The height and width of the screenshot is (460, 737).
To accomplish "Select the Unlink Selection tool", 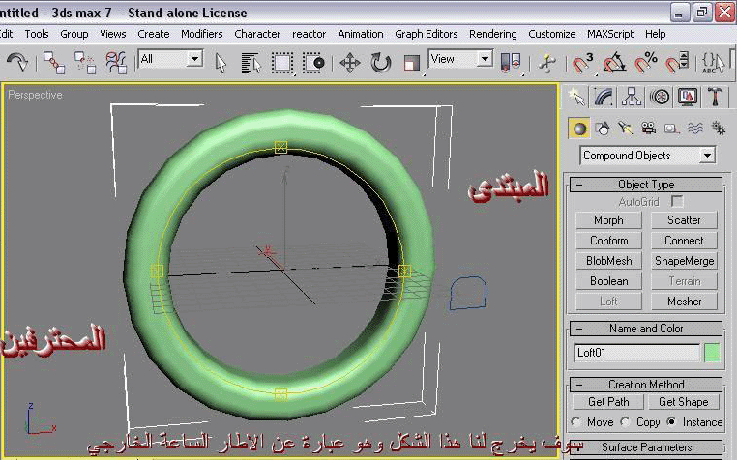I will pos(84,62).
